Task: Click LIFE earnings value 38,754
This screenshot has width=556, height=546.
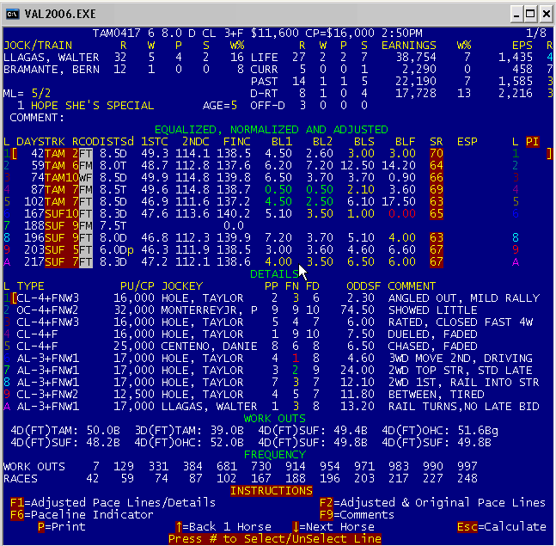Action: point(416,57)
